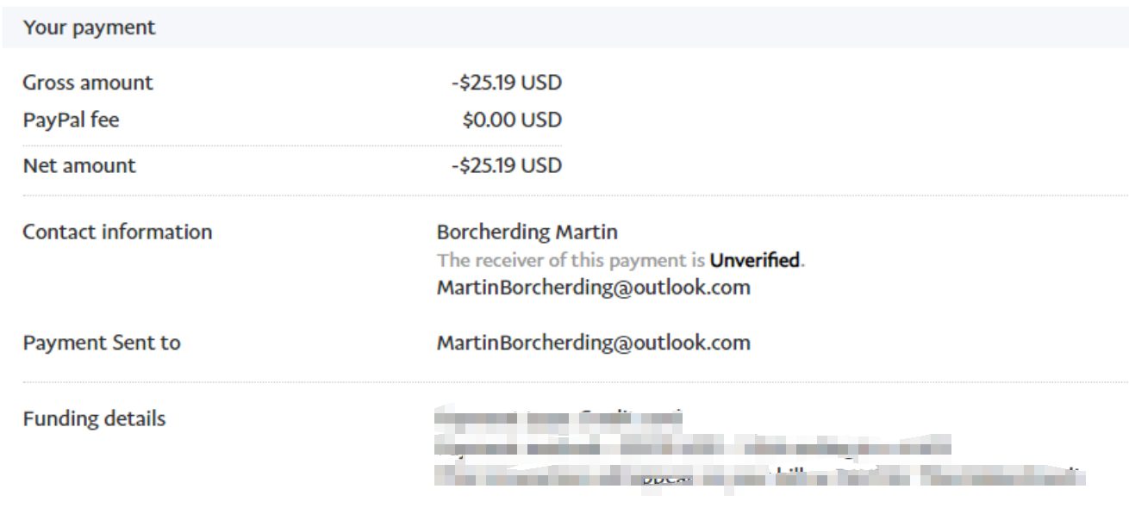This screenshot has width=1129, height=520.
Task: Click the "Your payment" section header
Action: [x=90, y=28]
